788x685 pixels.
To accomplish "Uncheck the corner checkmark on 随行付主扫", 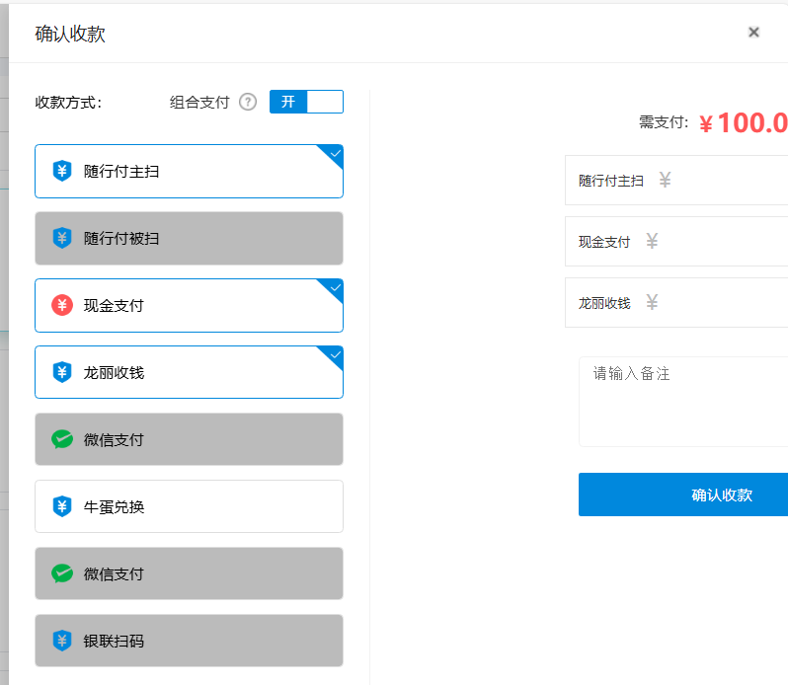I will 335,153.
